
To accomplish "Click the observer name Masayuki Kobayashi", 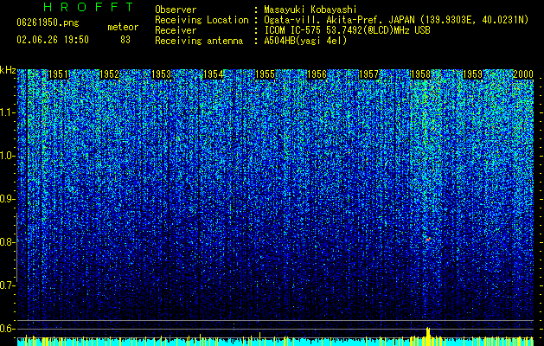I will pyautogui.click(x=310, y=10).
